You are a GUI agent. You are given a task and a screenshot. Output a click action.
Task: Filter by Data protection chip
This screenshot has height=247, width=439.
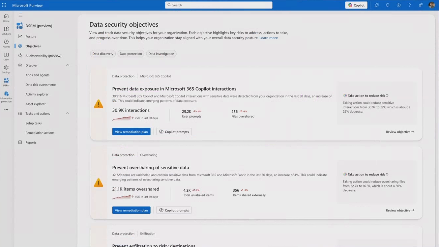[131, 54]
